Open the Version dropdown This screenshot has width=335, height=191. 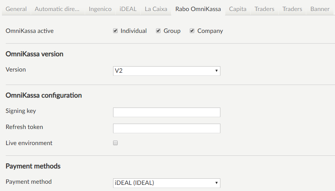pos(166,71)
